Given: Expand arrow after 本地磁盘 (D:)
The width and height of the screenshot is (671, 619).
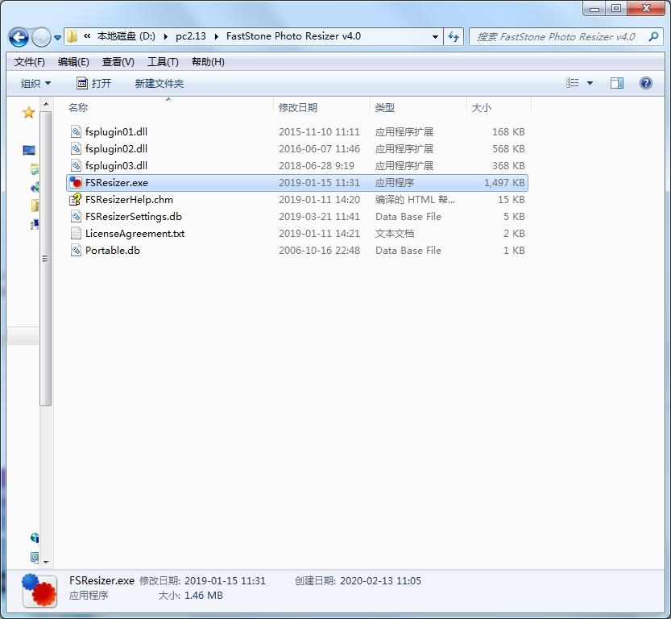Looking at the screenshot, I should 166,37.
